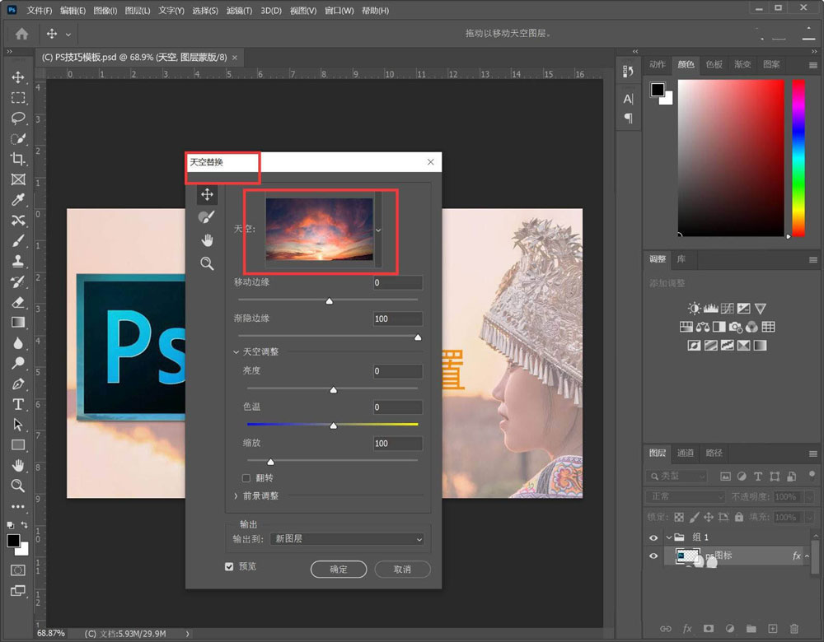Add a layer mask from Layers panel footer

(709, 628)
